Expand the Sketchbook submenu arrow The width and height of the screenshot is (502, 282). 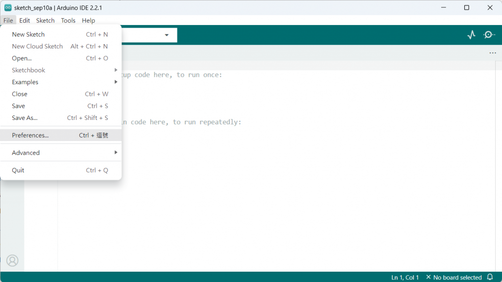pos(116,70)
